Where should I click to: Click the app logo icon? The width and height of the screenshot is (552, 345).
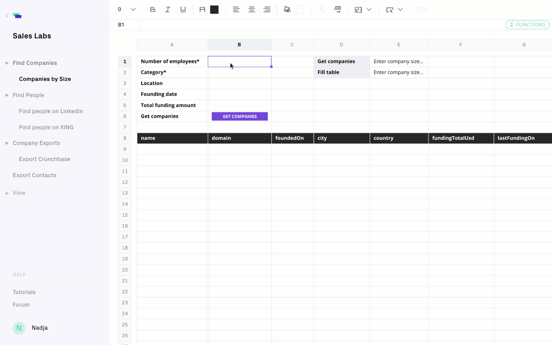pos(17,16)
